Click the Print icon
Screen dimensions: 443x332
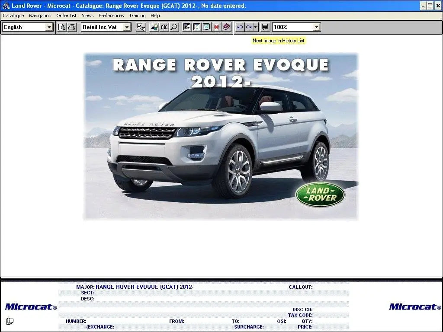point(72,27)
